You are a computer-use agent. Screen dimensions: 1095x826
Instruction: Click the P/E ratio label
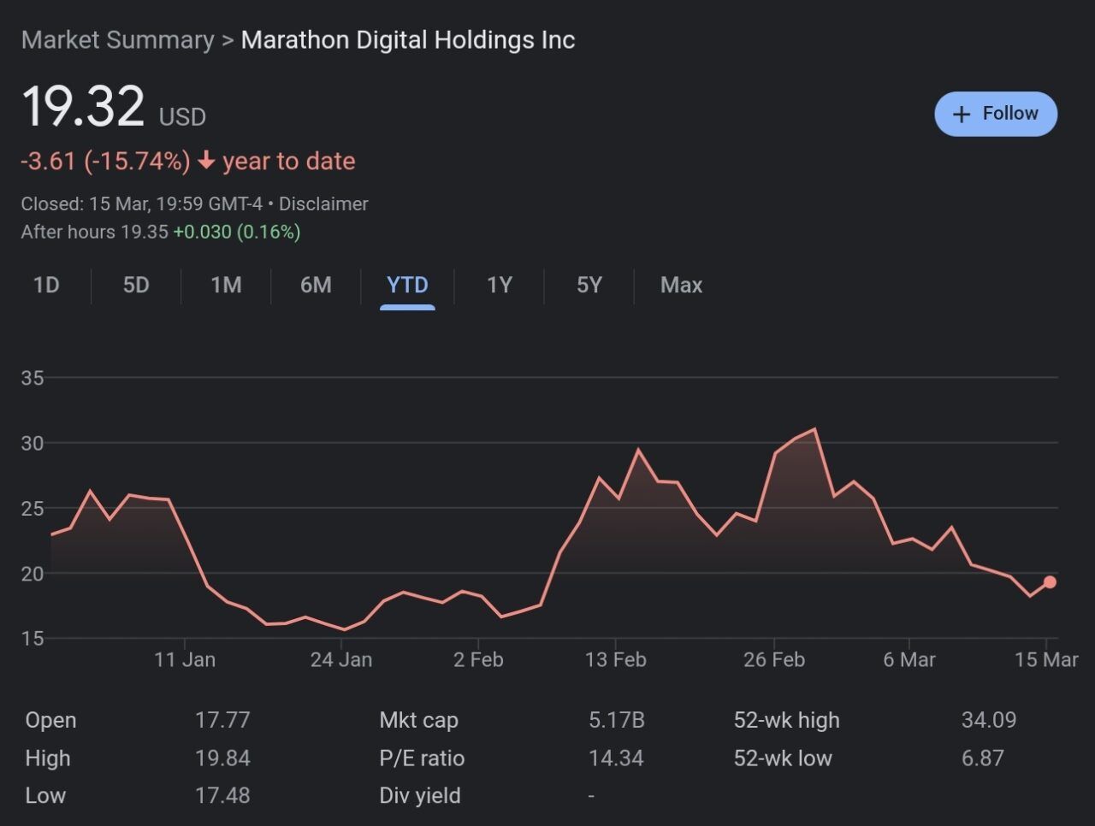(422, 758)
